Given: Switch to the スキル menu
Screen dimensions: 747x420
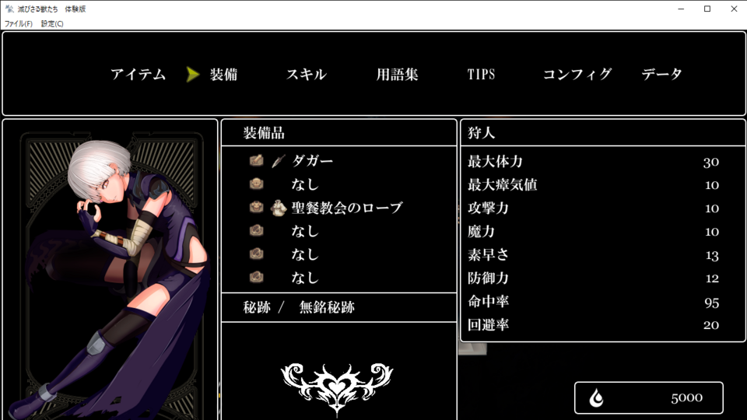Looking at the screenshot, I should [307, 75].
